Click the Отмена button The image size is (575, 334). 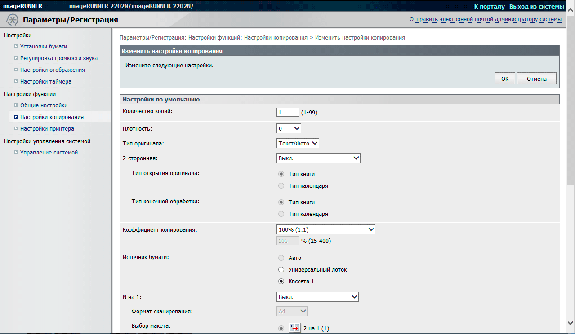tap(537, 79)
